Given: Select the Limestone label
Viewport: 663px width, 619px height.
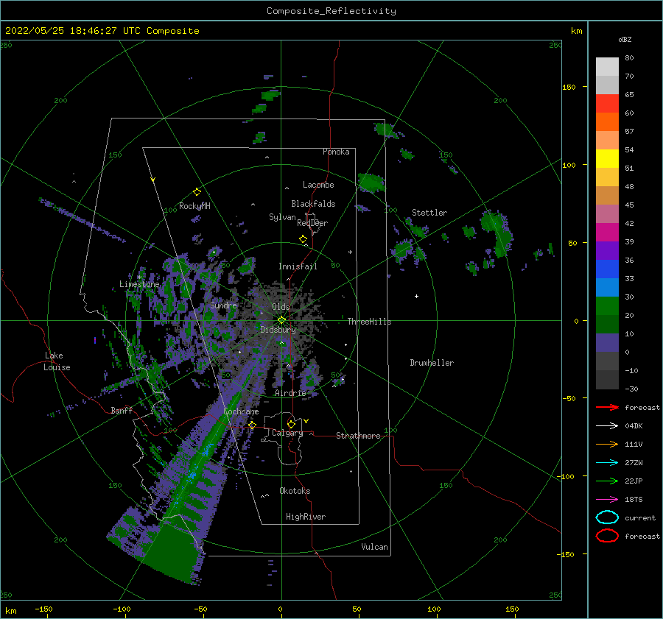Looking at the screenshot, I should pyautogui.click(x=139, y=284).
